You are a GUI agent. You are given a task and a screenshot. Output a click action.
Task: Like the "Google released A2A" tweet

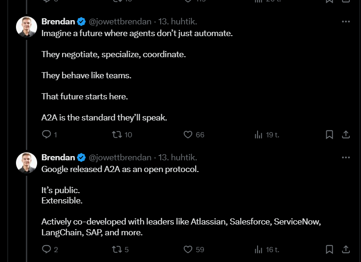pos(188,249)
